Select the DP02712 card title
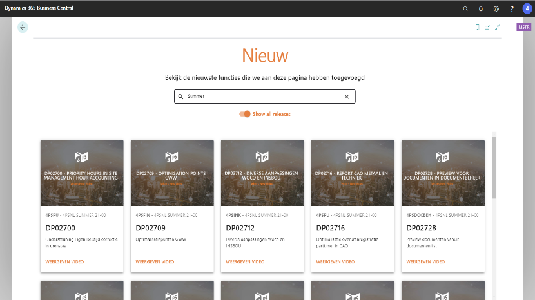Image resolution: width=535 pixels, height=300 pixels. coord(240,228)
